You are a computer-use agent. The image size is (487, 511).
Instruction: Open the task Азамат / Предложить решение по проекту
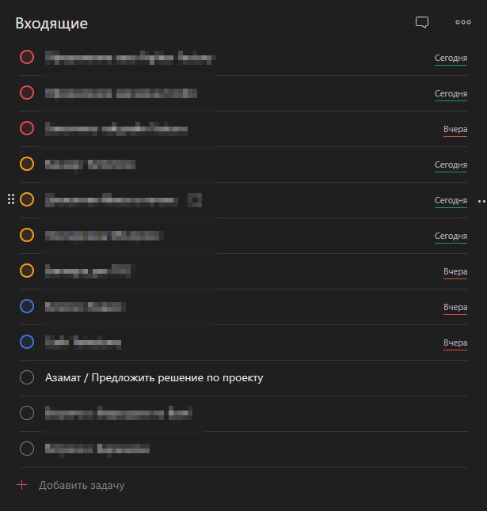pyautogui.click(x=154, y=377)
